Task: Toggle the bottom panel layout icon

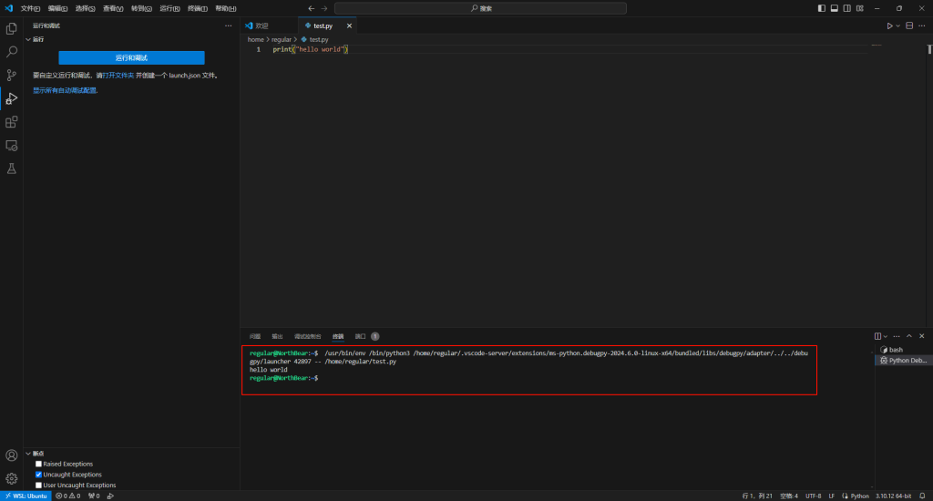Action: point(835,8)
